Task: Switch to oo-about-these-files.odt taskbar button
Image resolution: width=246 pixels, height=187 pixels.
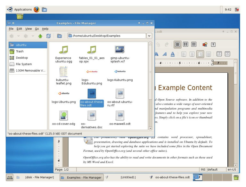Action: [170, 177]
